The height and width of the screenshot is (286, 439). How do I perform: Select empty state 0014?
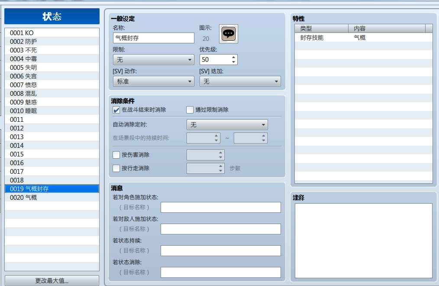[52, 146]
